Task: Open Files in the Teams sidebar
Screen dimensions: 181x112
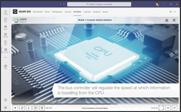Action: (x=5, y=43)
